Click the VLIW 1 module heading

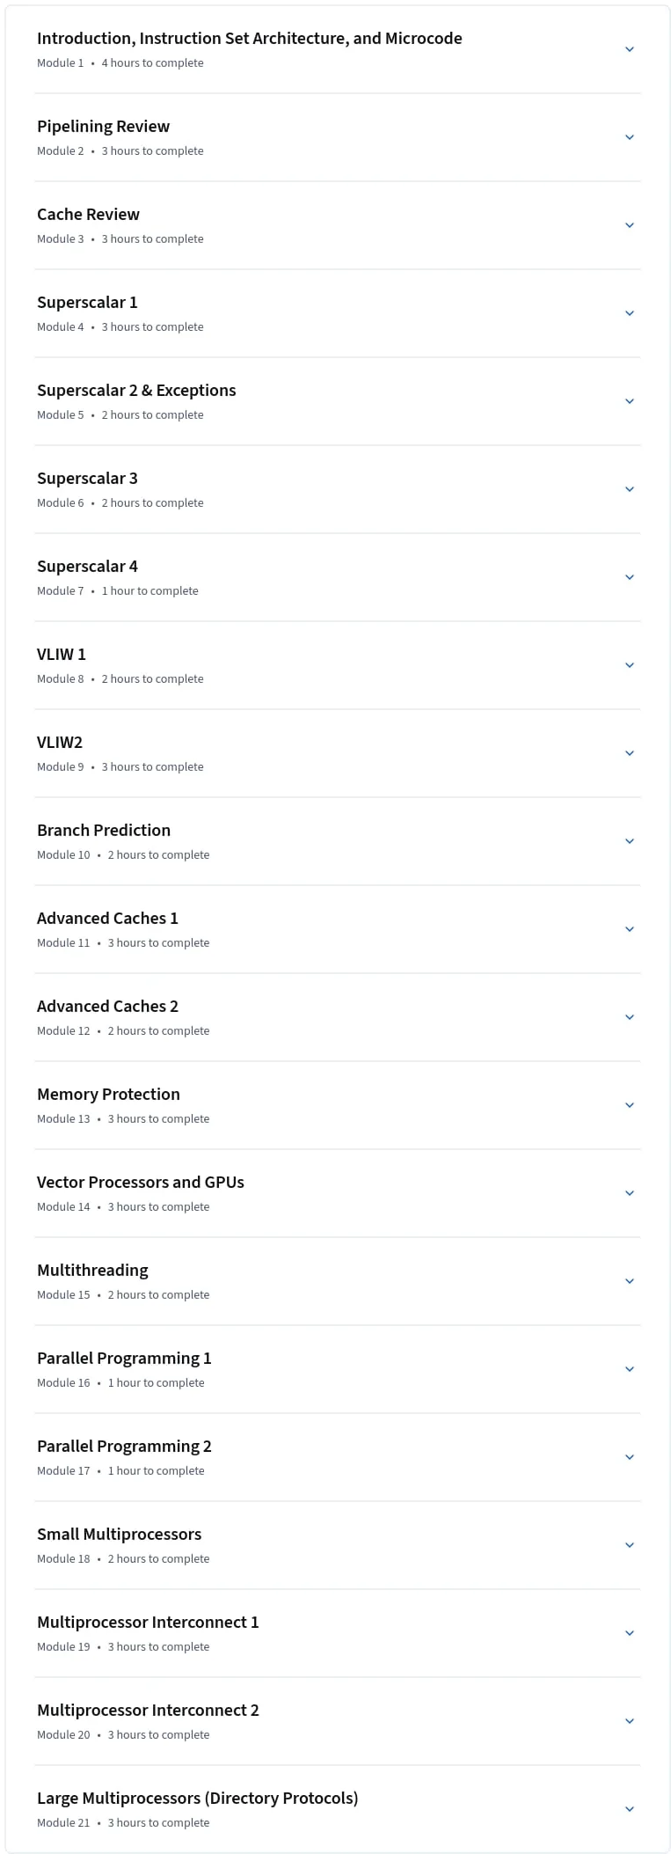(x=62, y=654)
